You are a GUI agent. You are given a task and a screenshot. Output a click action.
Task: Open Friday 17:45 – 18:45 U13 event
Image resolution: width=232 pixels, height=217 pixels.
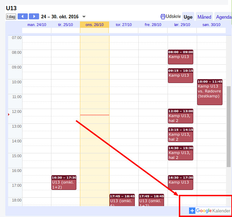pos(151,200)
